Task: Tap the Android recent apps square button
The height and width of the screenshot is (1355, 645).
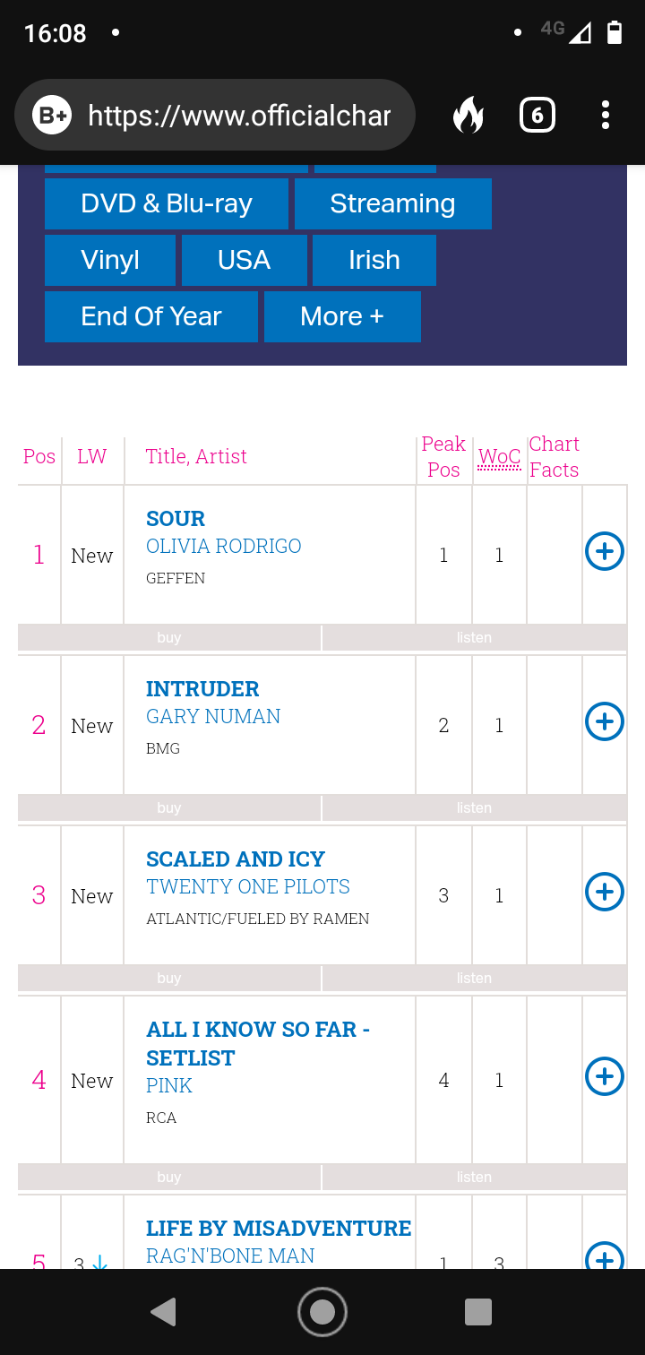Action: coord(479,1312)
